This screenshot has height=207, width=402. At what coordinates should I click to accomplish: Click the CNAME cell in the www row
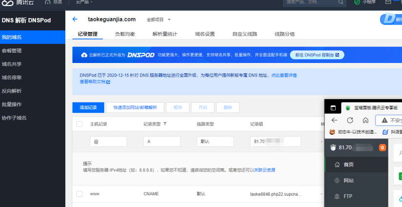coord(151,194)
